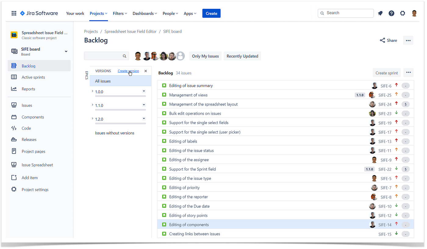Filter by the unassigned grey avatar

[x=181, y=56]
